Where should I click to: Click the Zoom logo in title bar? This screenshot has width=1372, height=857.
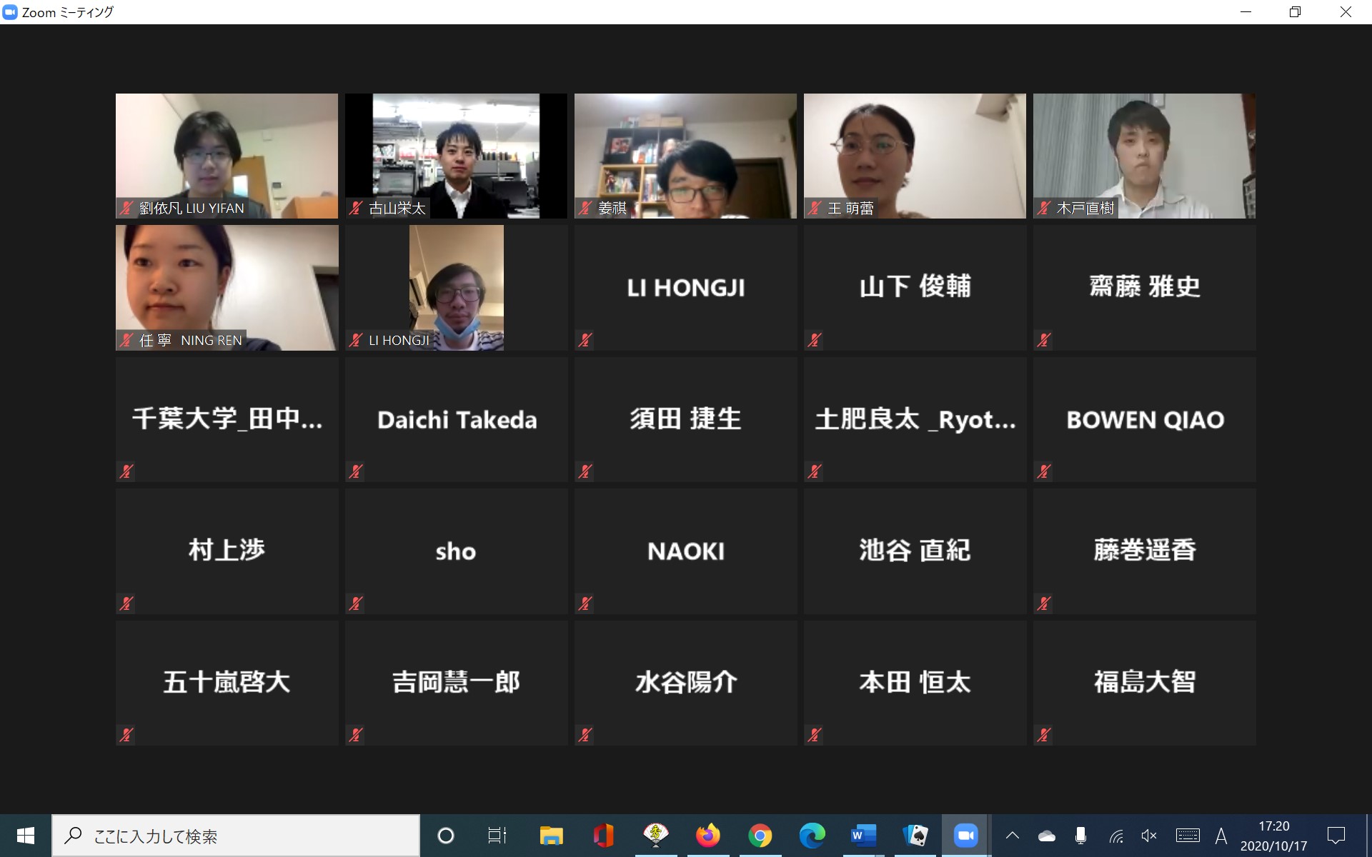[x=10, y=12]
